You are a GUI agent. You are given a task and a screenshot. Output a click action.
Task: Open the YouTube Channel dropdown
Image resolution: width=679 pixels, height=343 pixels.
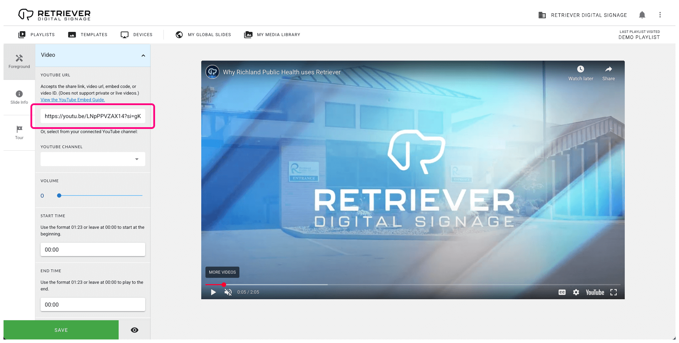pyautogui.click(x=93, y=159)
